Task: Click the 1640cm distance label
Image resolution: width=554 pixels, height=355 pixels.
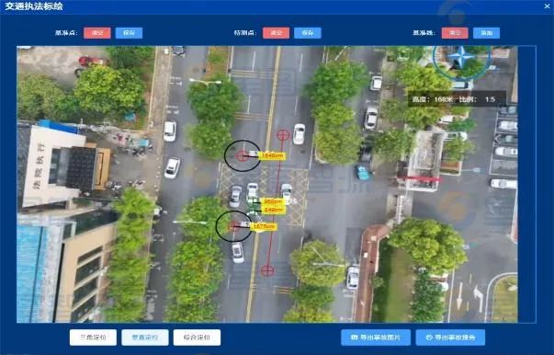Action: click(x=272, y=156)
